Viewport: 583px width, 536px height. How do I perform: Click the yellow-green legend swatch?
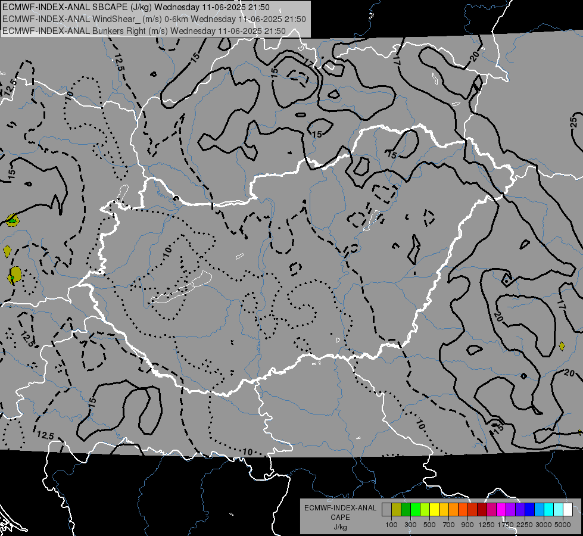pyautogui.click(x=425, y=510)
